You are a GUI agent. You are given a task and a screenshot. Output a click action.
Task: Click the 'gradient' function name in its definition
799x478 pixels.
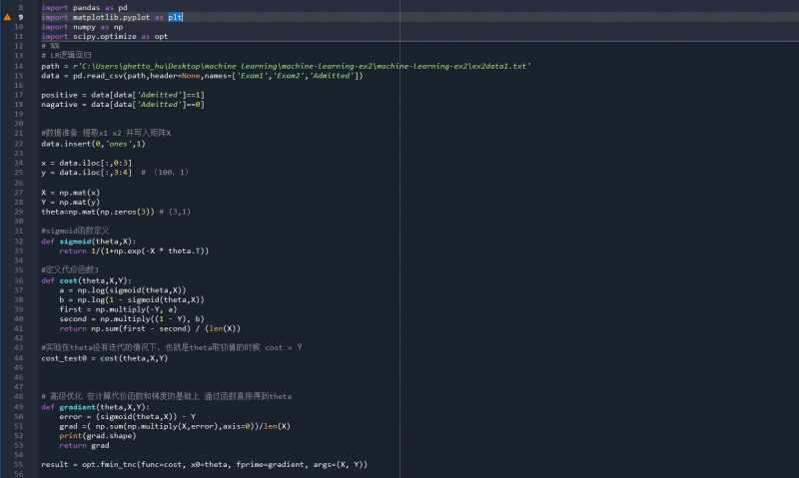pyautogui.click(x=79, y=406)
